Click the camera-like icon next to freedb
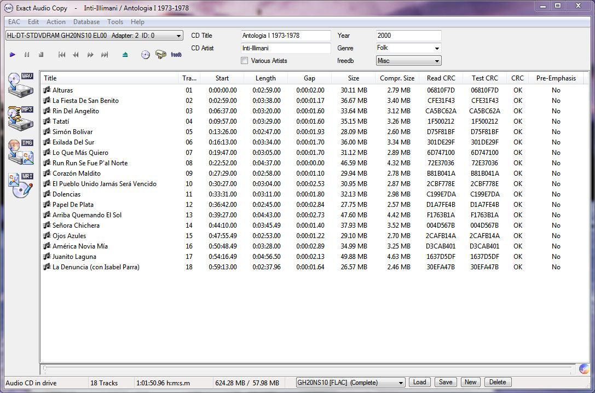Screen dimensions: 595x393 pos(161,55)
